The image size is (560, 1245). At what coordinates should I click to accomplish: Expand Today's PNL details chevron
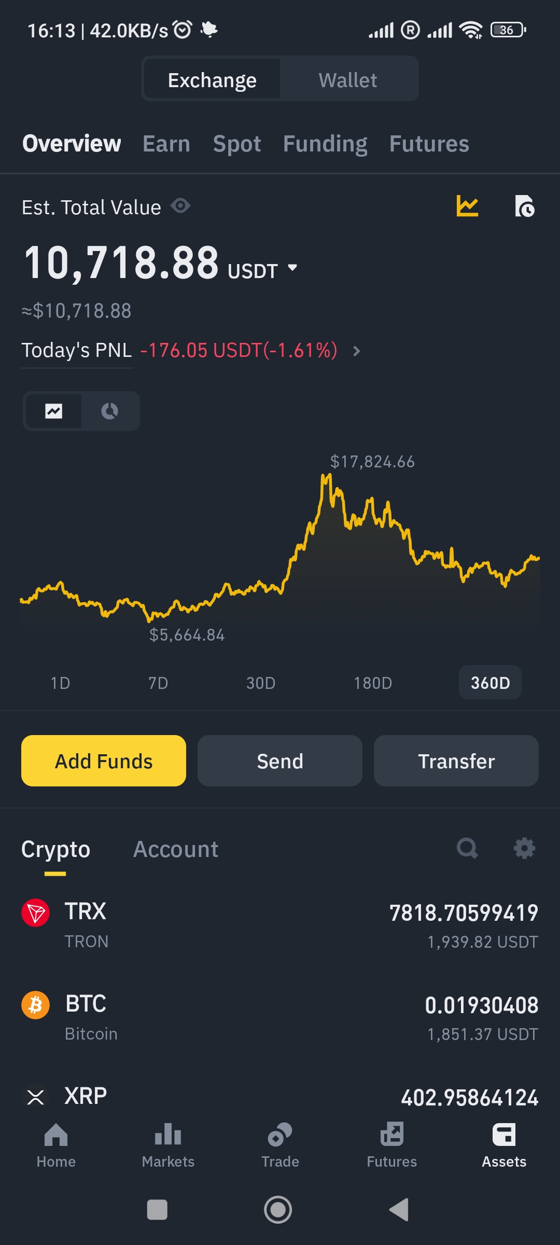[356, 351]
